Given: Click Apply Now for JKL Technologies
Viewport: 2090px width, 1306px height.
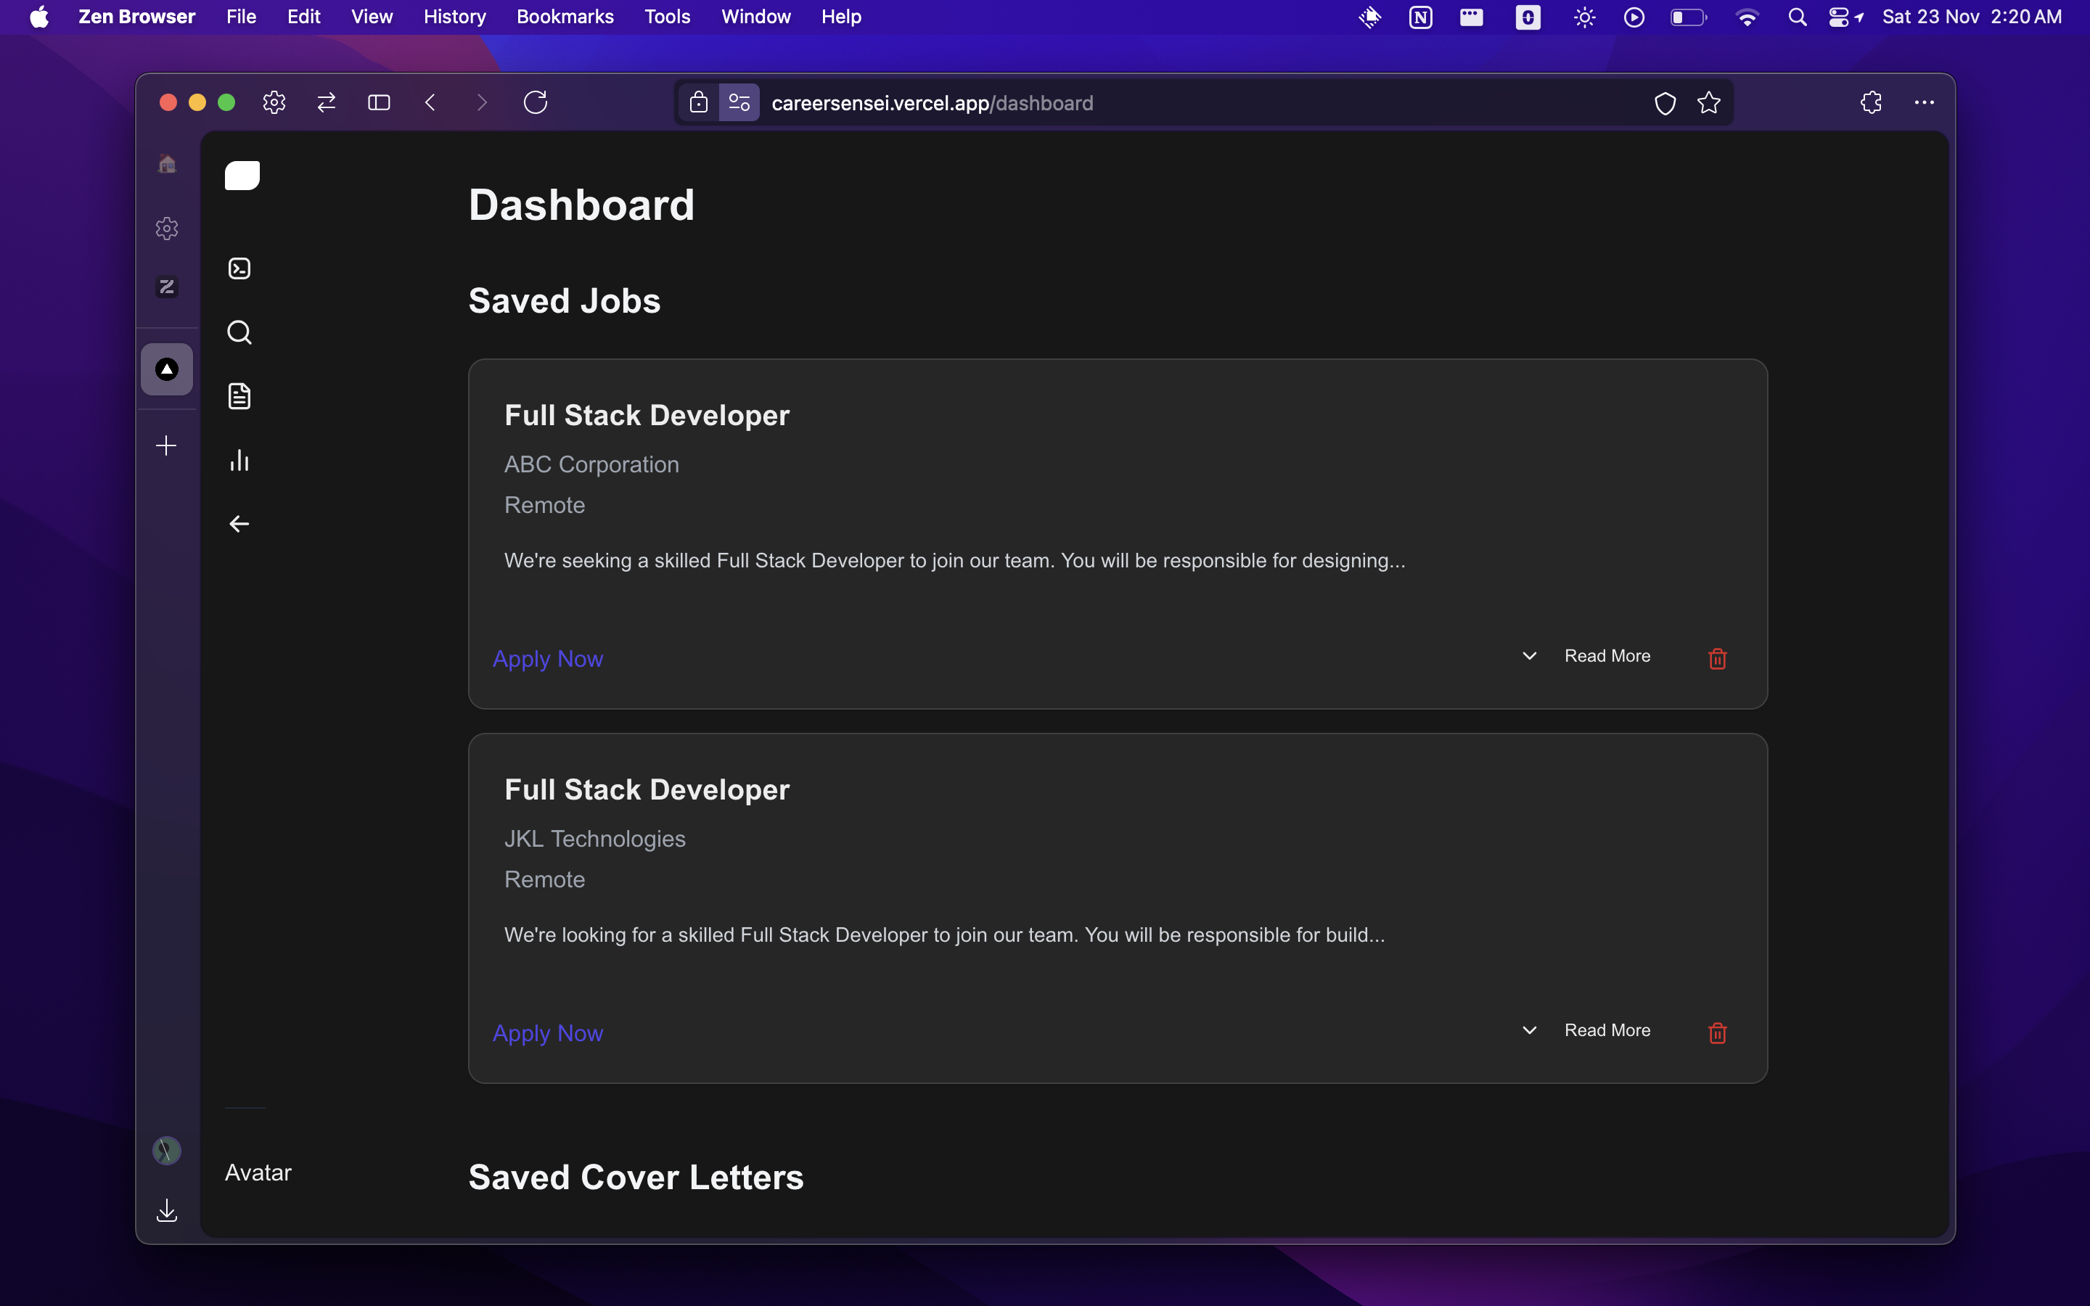Looking at the screenshot, I should (548, 1032).
